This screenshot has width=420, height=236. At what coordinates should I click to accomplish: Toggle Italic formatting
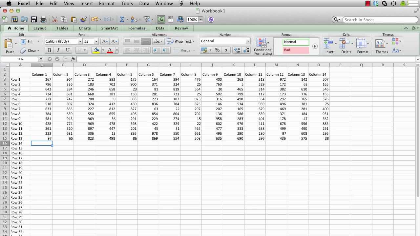58,50
